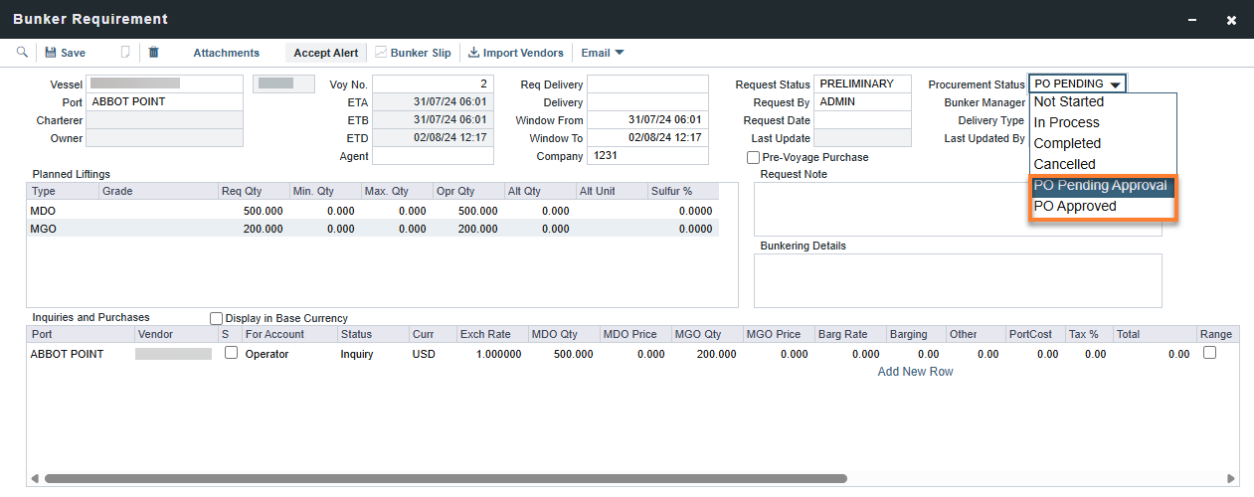1254x497 pixels.
Task: Open the Procurement Status dropdown
Action: [x=1078, y=83]
